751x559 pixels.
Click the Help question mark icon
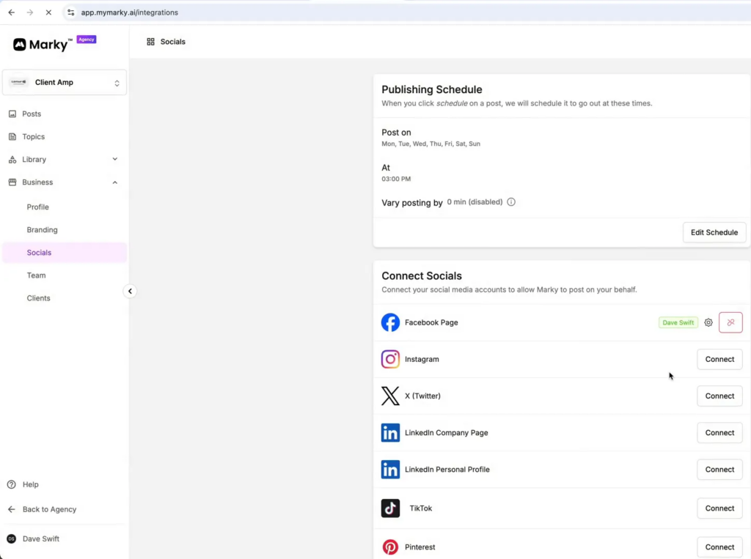click(x=12, y=484)
